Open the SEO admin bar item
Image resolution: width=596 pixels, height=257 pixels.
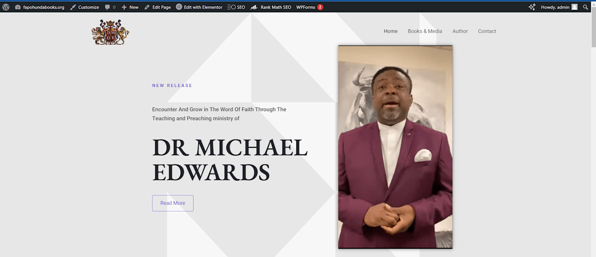(x=236, y=7)
